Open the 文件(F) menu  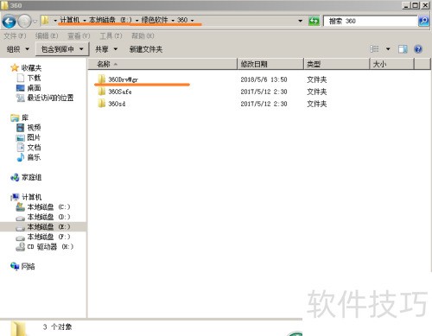(15, 35)
